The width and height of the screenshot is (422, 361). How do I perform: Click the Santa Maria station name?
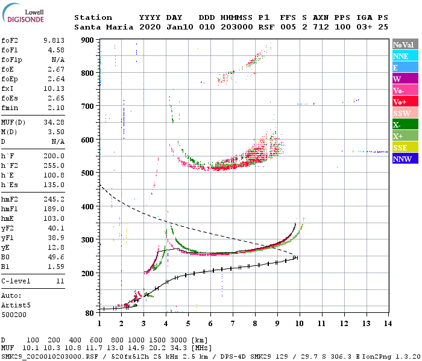(x=104, y=27)
